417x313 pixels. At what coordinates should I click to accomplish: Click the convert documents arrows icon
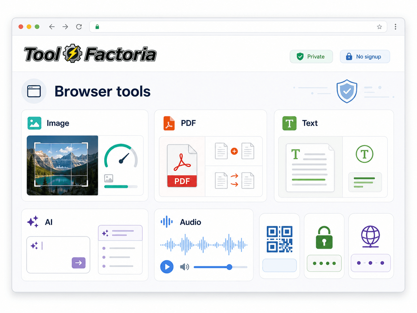(x=234, y=180)
